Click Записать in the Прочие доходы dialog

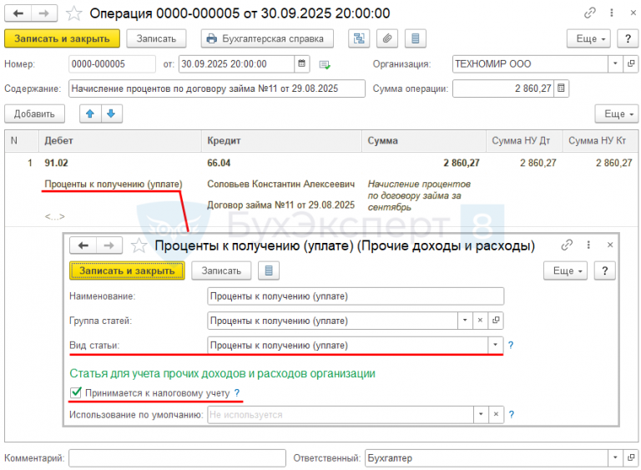(x=221, y=270)
